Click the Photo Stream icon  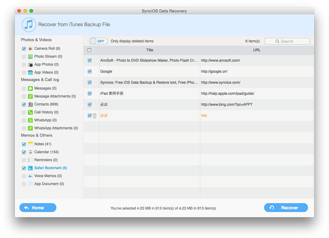tap(30, 57)
